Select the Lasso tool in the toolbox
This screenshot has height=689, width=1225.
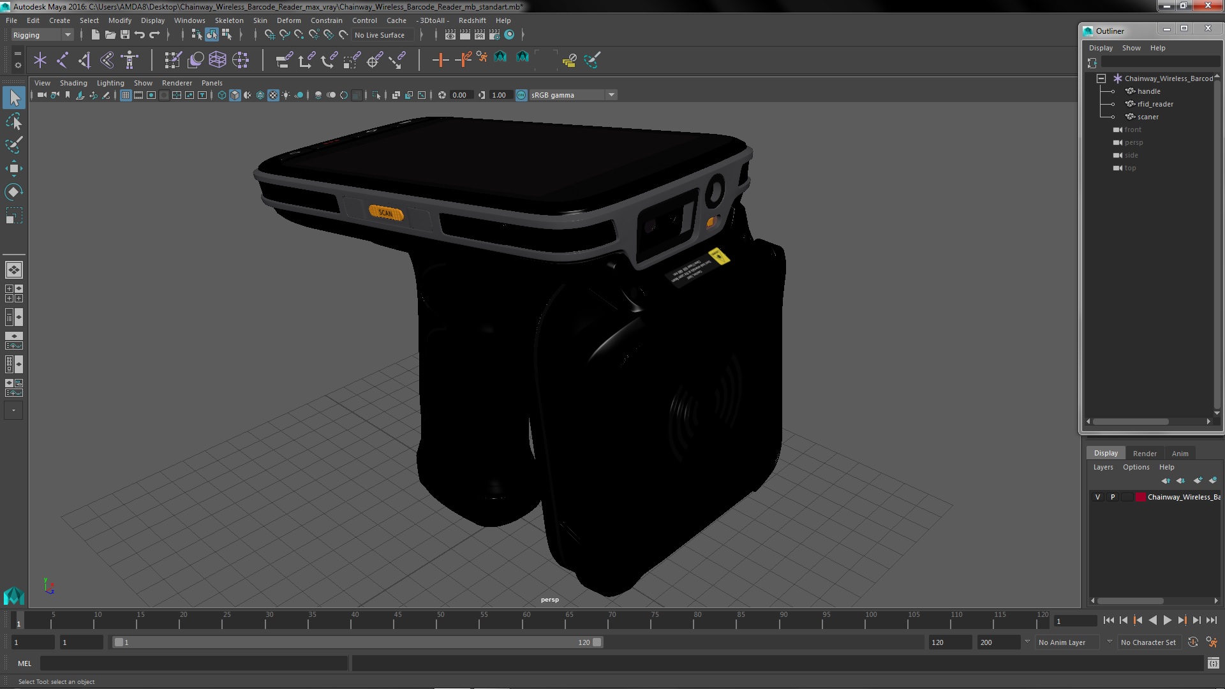(x=14, y=121)
